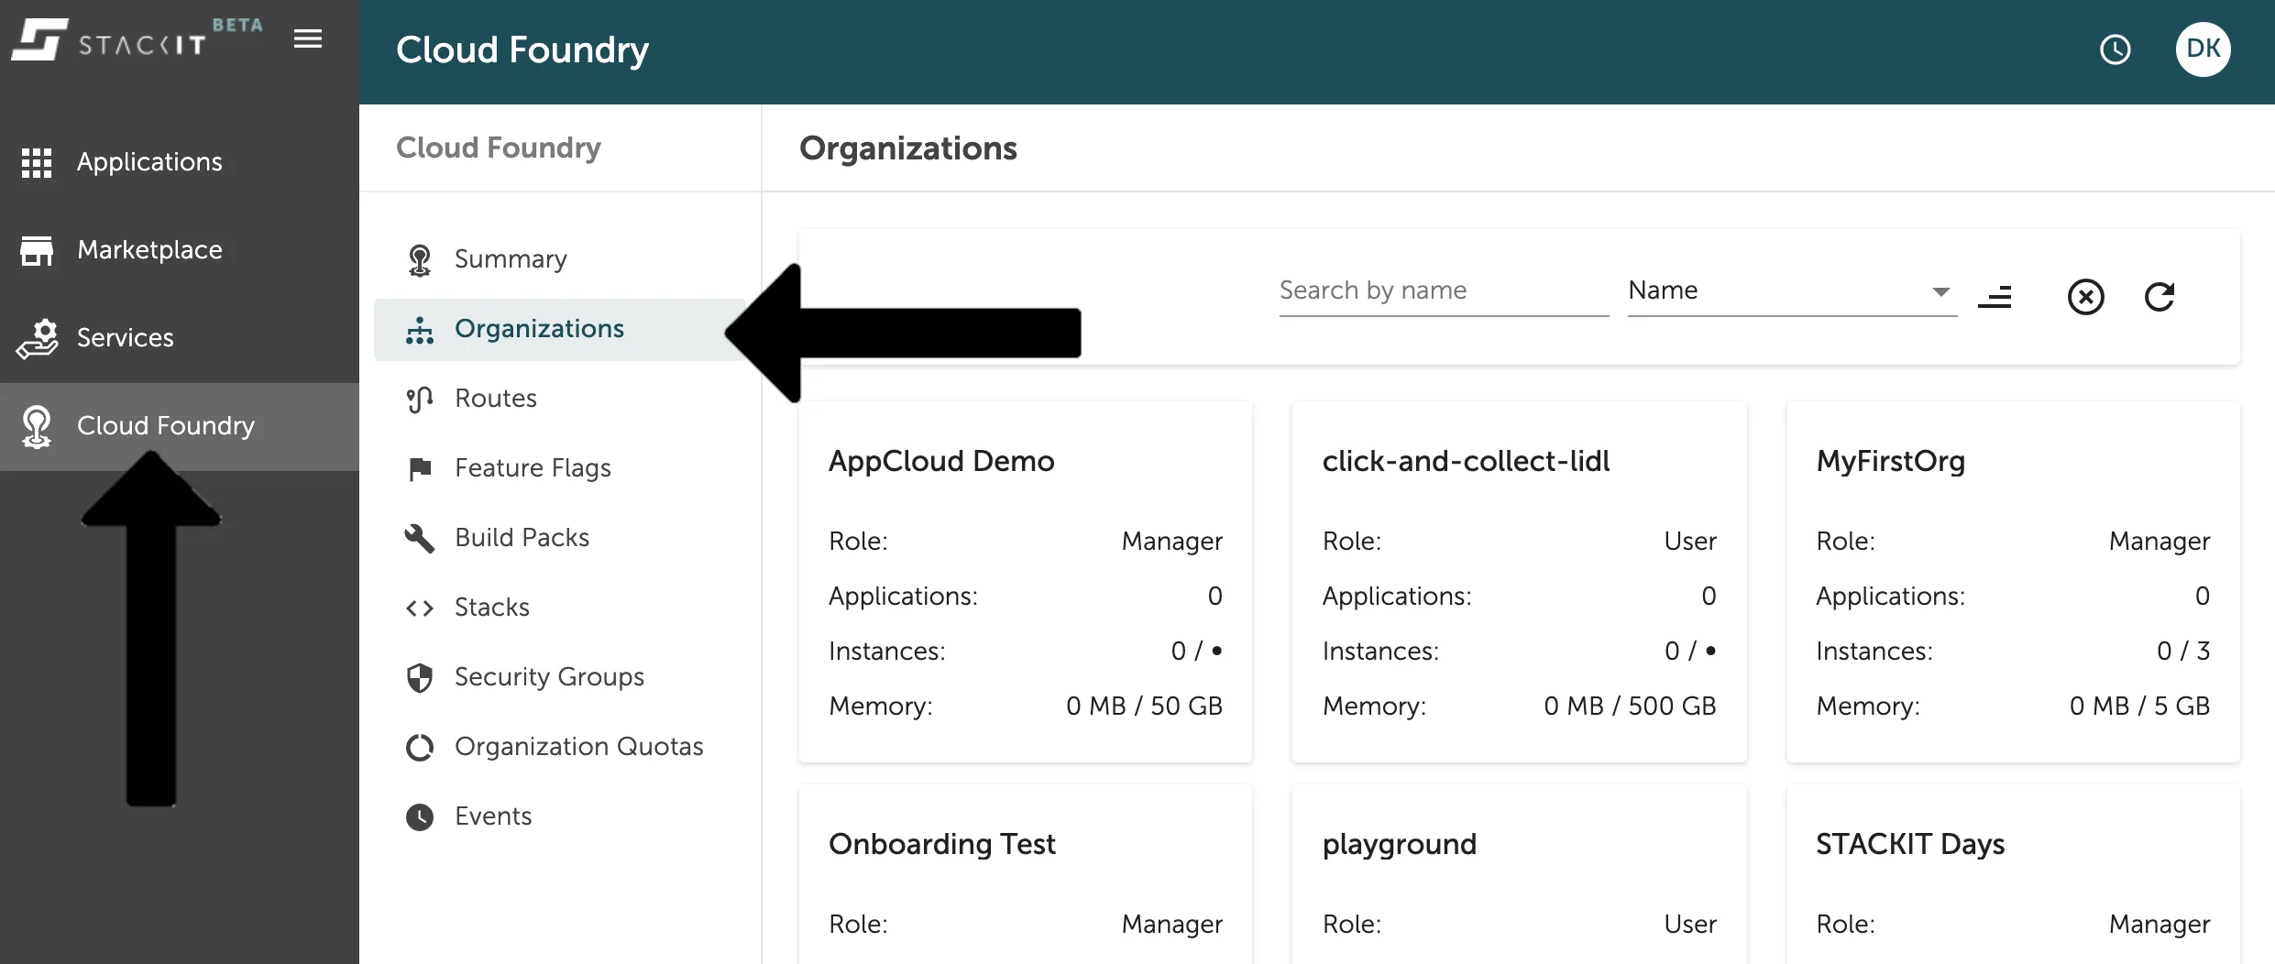Open the hamburger navigation menu

(307, 38)
